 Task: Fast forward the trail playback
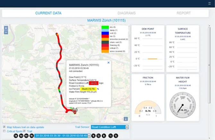pyautogui.click(x=26, y=136)
